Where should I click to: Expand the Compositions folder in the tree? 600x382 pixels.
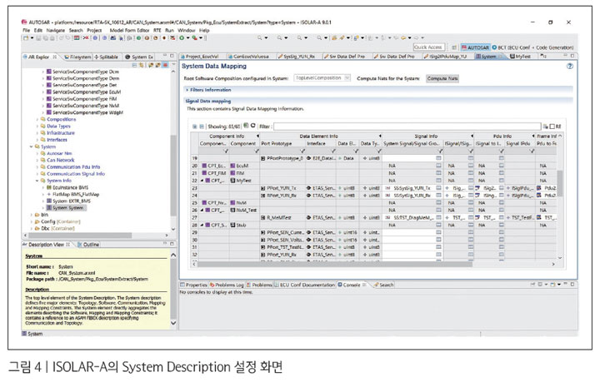[37, 120]
